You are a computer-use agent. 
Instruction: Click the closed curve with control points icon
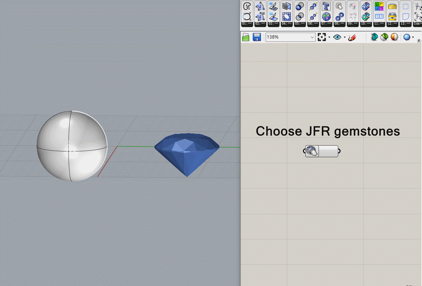coord(247,16)
